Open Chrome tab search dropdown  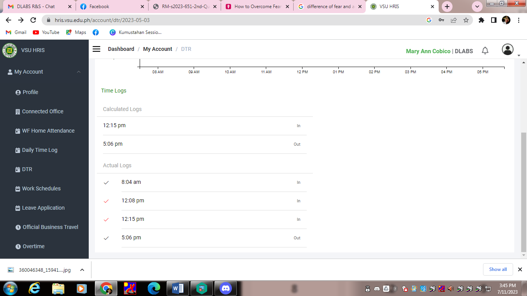pos(477,7)
